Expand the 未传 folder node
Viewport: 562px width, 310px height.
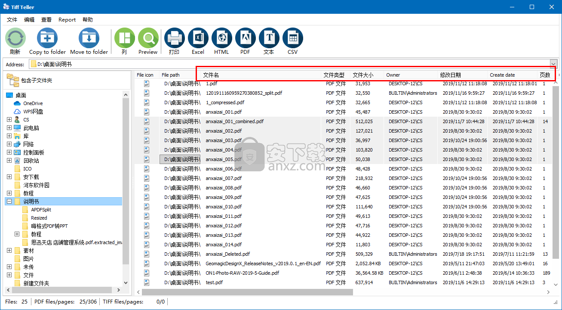click(x=9, y=267)
